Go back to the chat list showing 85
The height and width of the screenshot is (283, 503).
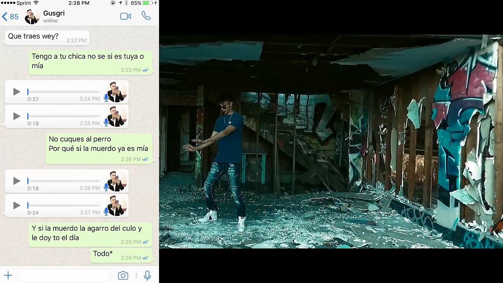click(x=10, y=17)
